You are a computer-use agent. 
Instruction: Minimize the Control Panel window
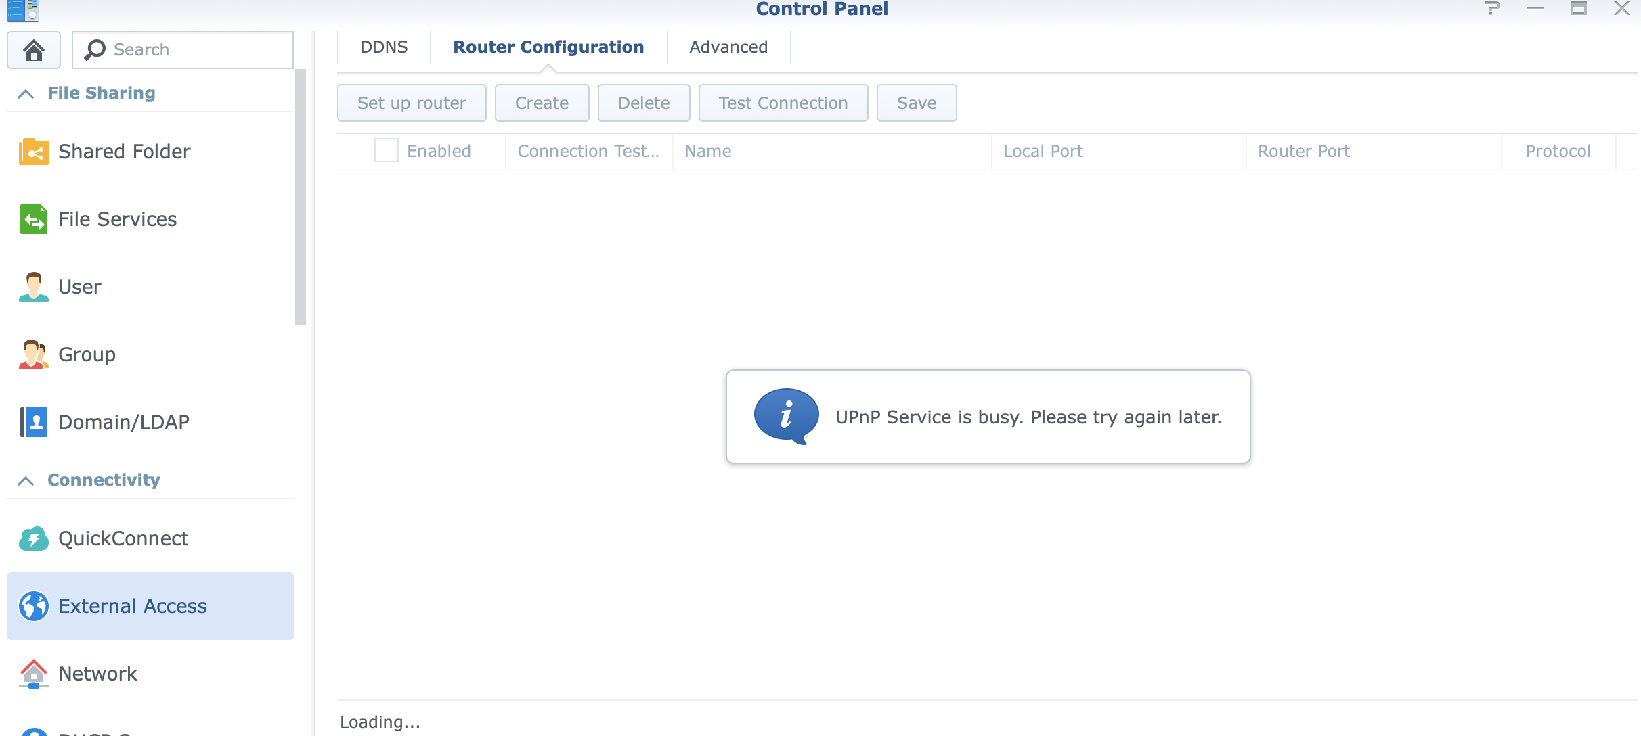(x=1535, y=8)
